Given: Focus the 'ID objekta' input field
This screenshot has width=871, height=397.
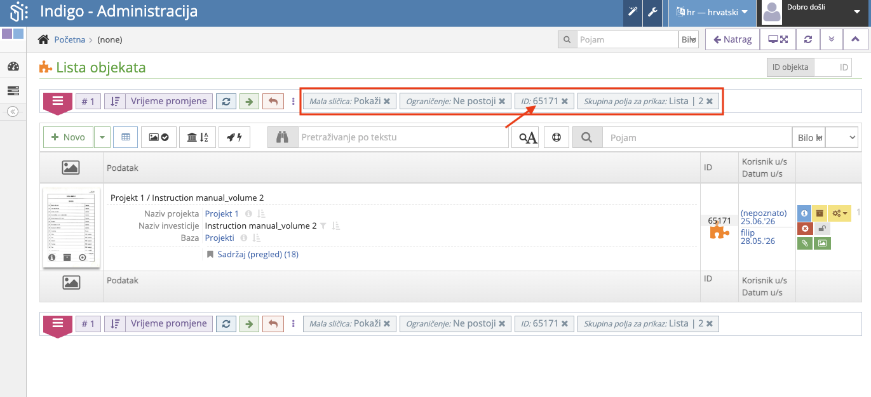Looking at the screenshot, I should (833, 67).
